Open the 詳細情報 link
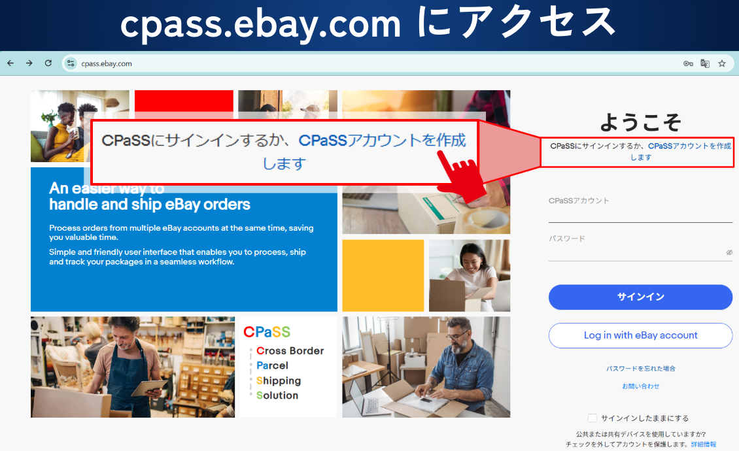The height and width of the screenshot is (451, 739). (704, 444)
